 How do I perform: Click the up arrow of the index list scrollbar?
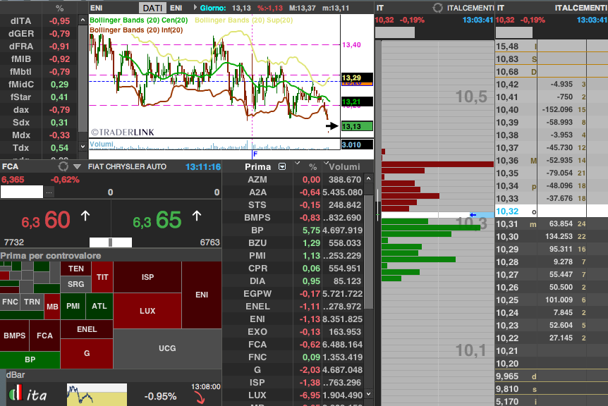point(83,20)
